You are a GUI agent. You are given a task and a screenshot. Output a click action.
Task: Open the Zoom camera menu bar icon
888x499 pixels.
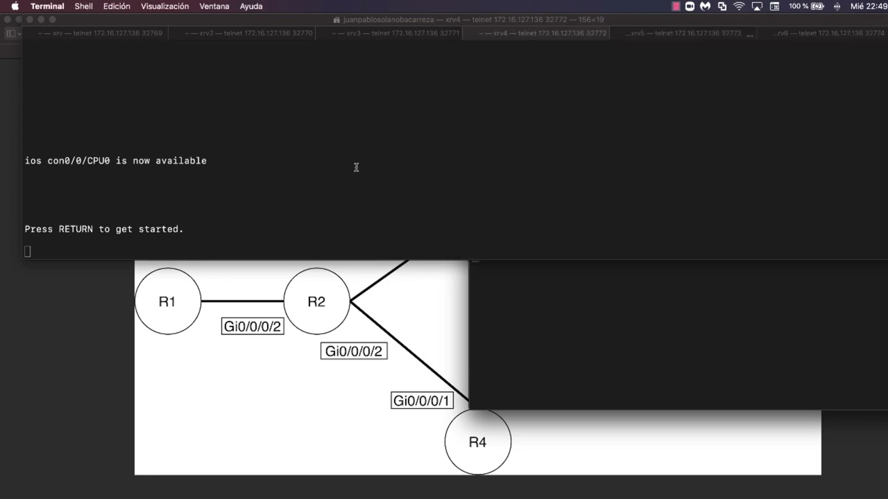click(690, 6)
